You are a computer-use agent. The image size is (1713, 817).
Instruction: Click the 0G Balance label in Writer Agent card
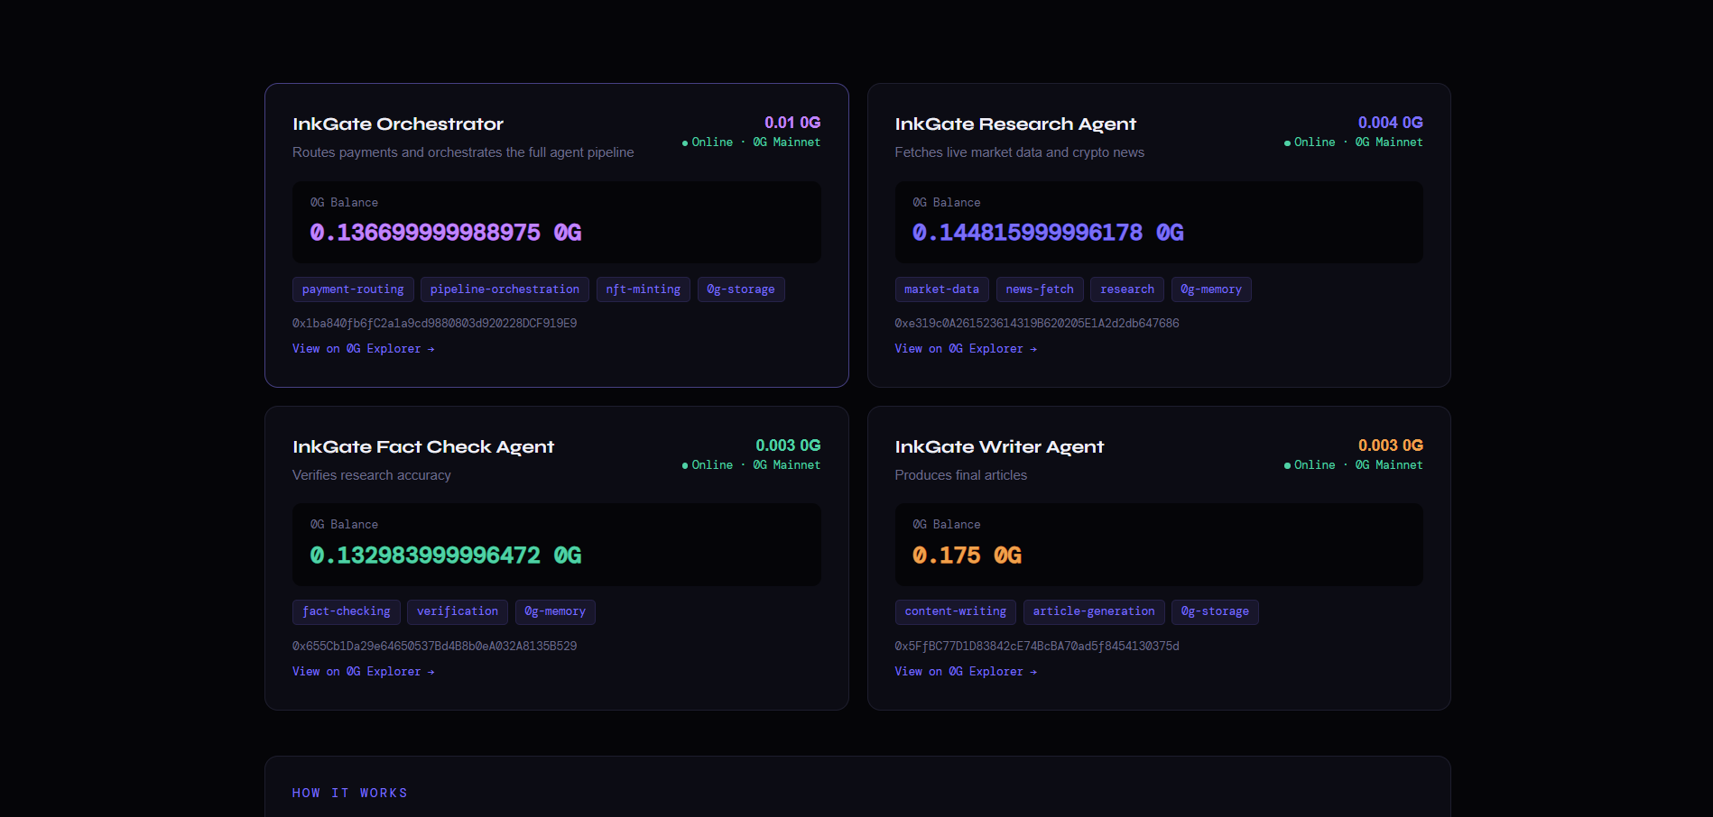pyautogui.click(x=947, y=525)
